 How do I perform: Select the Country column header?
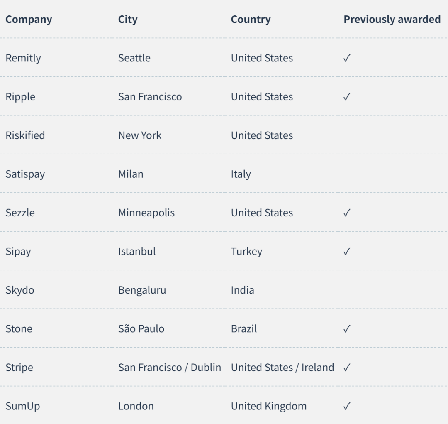click(251, 20)
